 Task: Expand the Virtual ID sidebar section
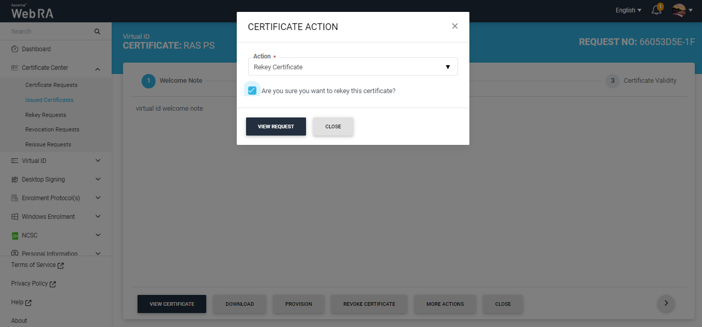(x=98, y=161)
